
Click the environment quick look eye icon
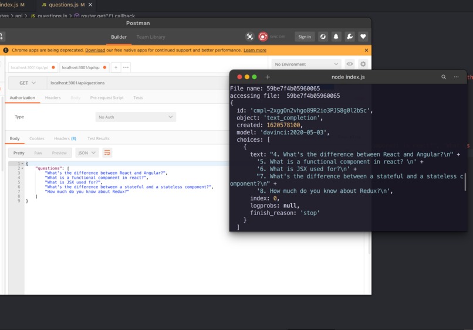pos(350,64)
